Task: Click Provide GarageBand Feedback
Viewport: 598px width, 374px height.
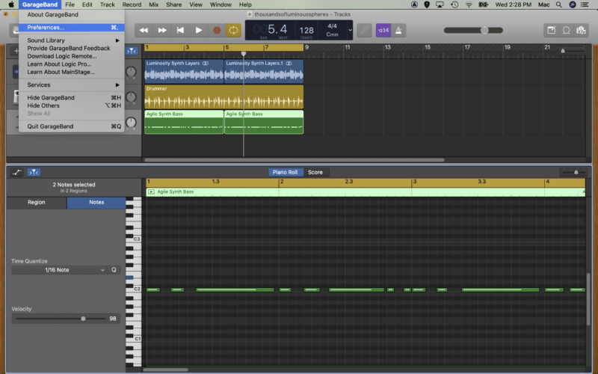Action: click(72, 48)
